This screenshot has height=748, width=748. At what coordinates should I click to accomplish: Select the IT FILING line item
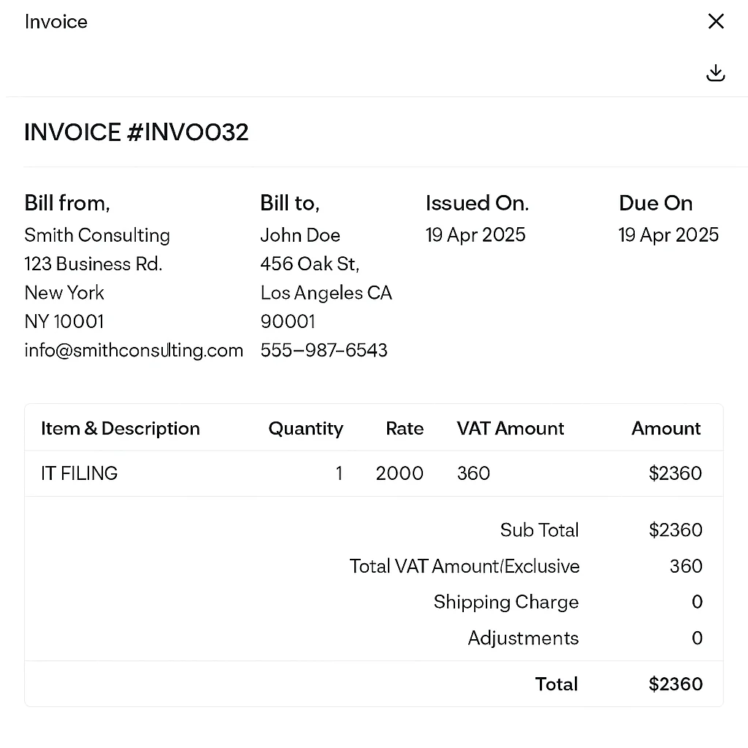(x=80, y=473)
